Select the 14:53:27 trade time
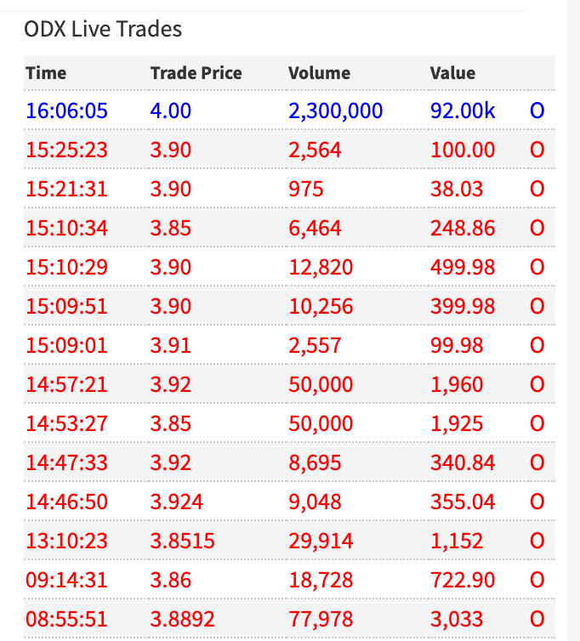Screen dimensions: 580x641 [x=66, y=423]
